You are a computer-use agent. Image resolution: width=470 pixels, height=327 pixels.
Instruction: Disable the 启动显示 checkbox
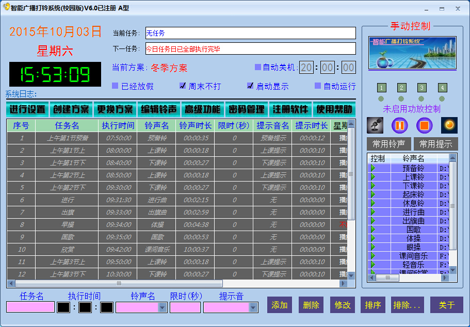point(250,86)
